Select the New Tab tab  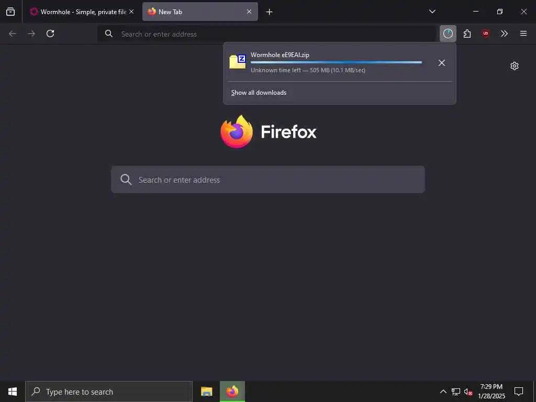coord(200,12)
